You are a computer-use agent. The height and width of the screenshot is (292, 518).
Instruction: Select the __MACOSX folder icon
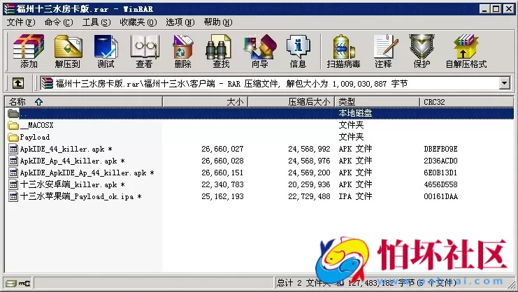pos(13,125)
